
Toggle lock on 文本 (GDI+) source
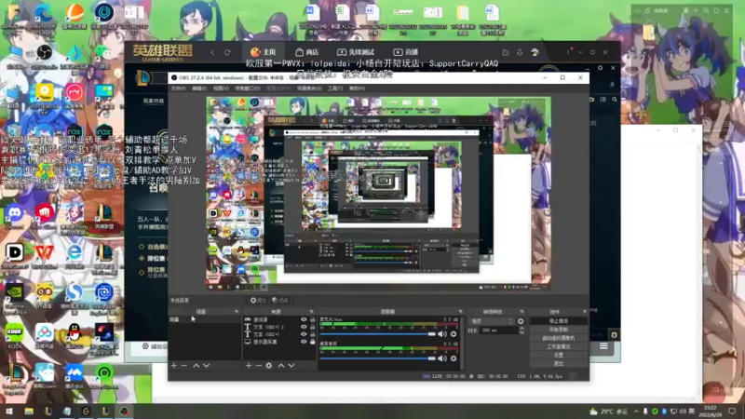pos(312,334)
